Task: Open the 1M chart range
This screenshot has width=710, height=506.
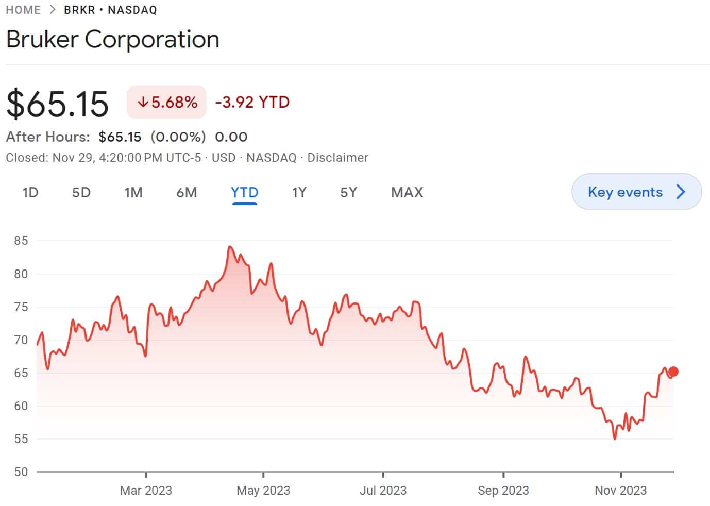Action: [133, 192]
